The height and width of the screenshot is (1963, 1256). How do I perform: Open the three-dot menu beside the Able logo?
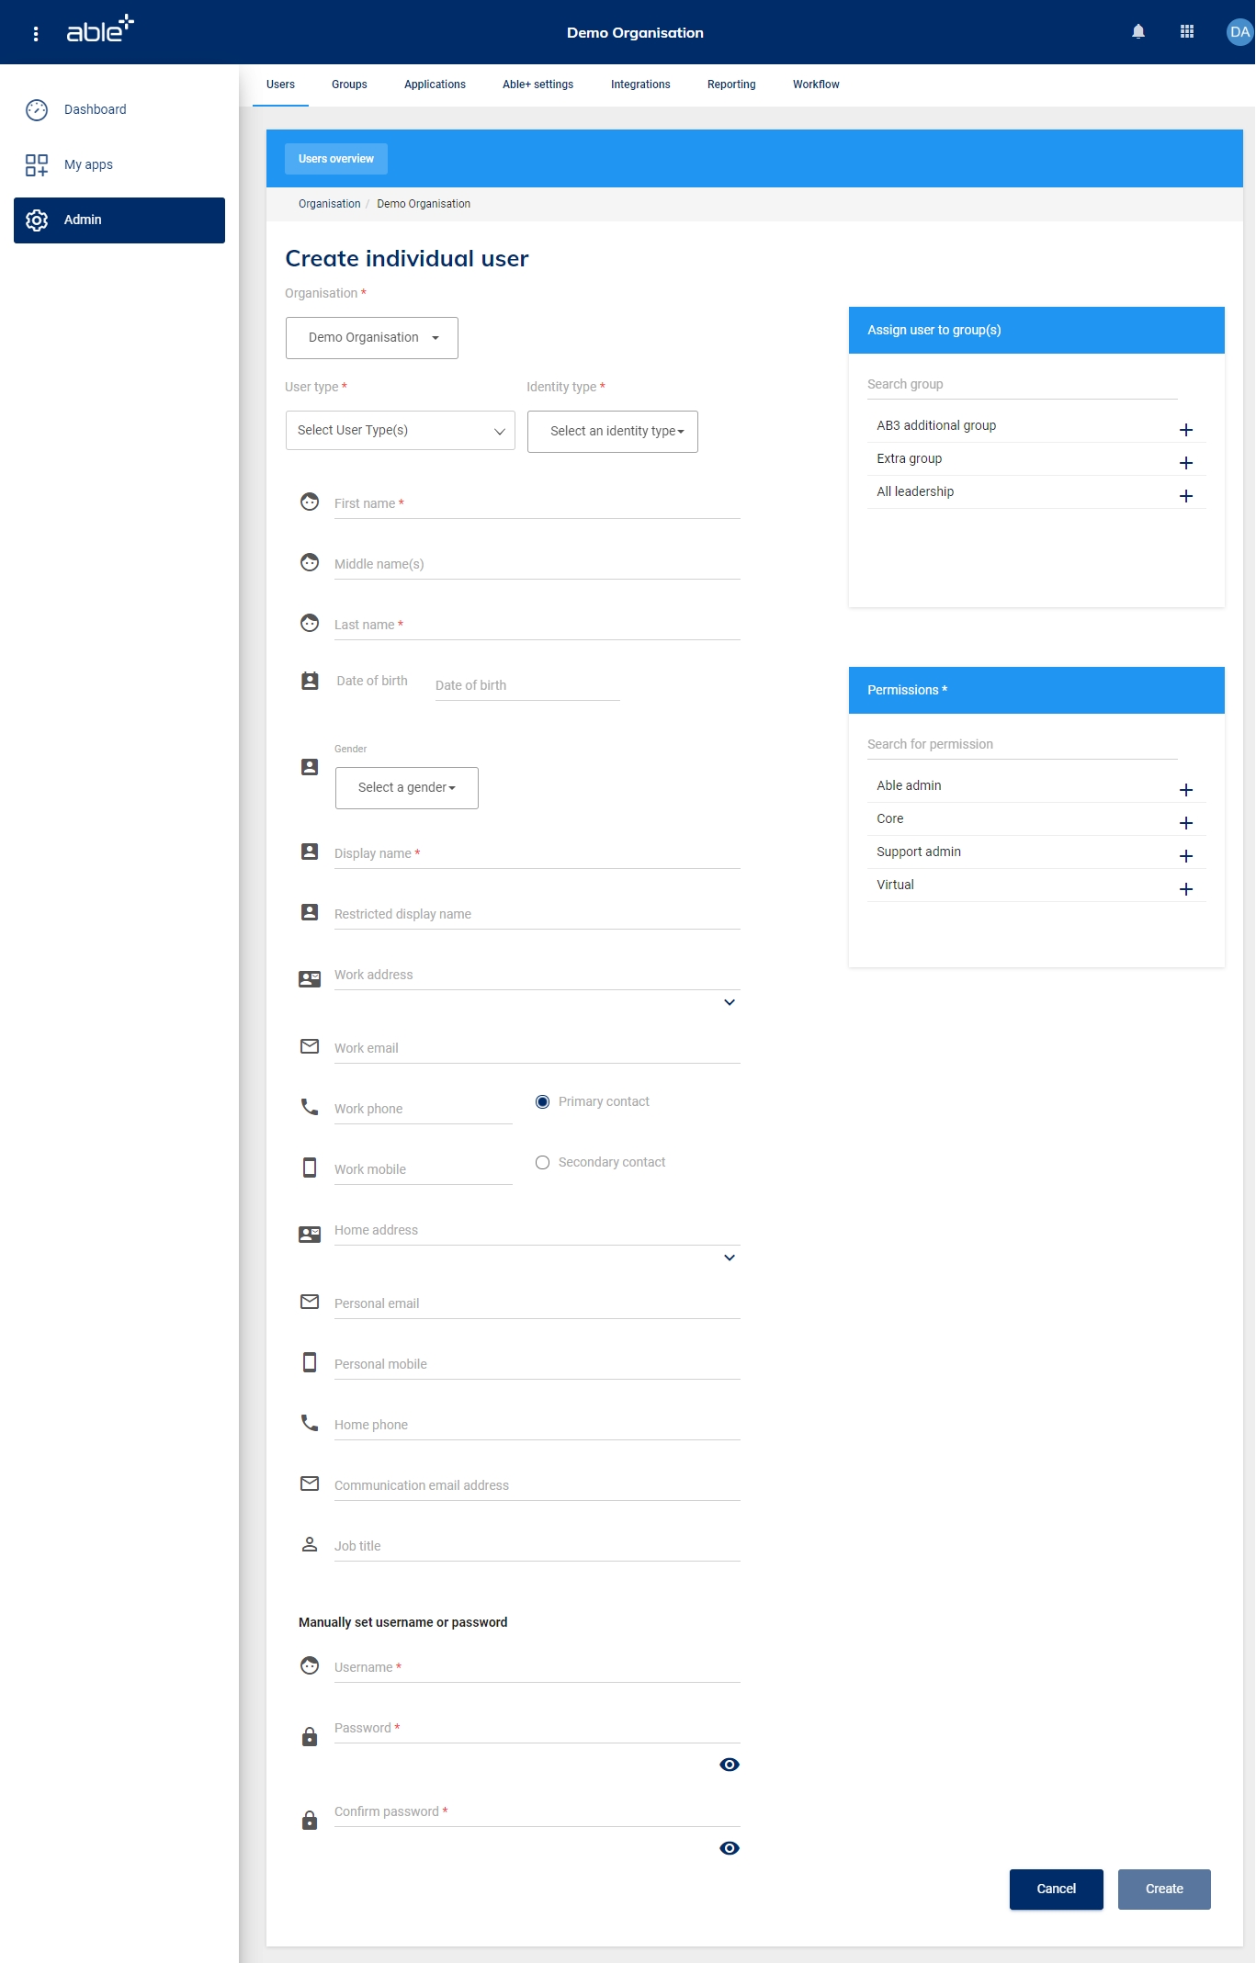(x=36, y=34)
